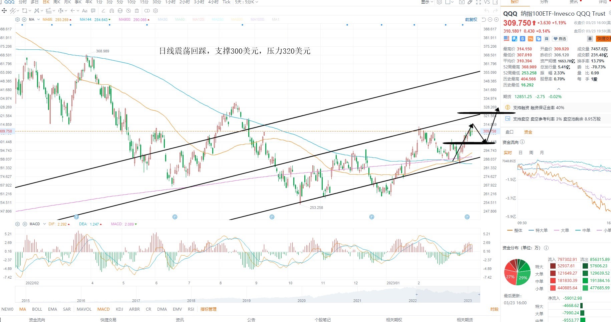Open drawing toolbar settings gear
611x322 pixels.
point(155,11)
